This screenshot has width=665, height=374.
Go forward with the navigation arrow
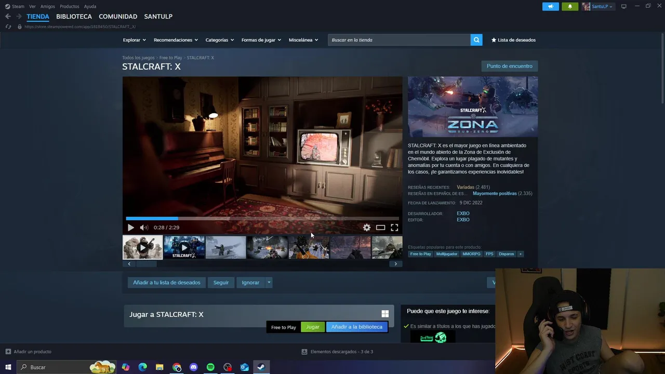point(19,17)
